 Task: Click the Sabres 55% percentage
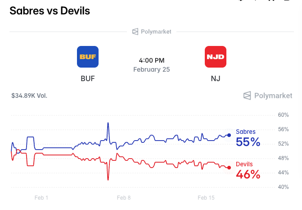[x=248, y=142]
